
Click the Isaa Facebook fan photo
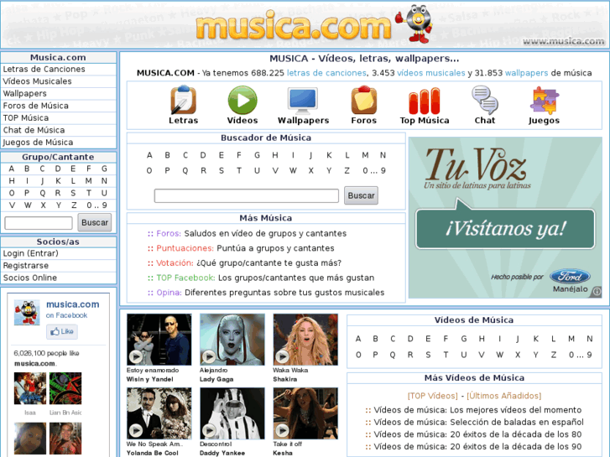(30, 388)
